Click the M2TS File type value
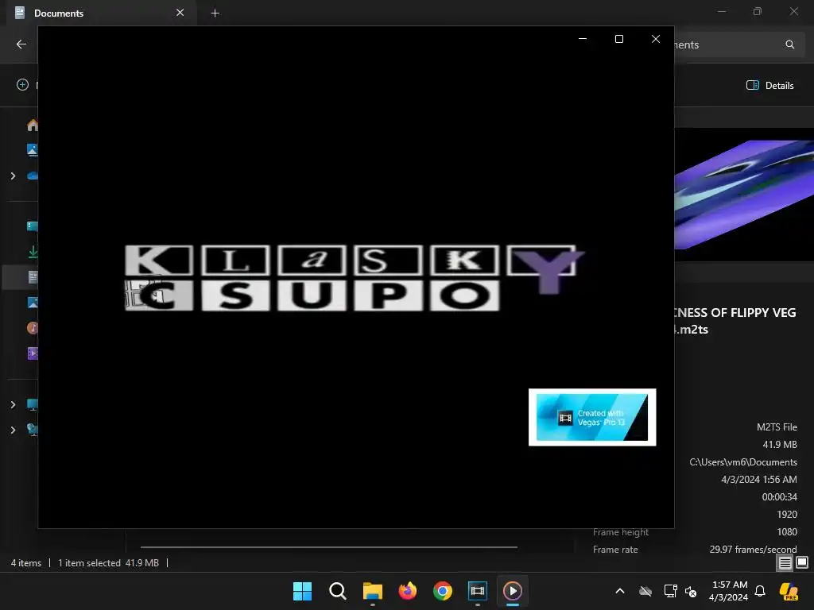The width and height of the screenshot is (814, 610). 777,427
